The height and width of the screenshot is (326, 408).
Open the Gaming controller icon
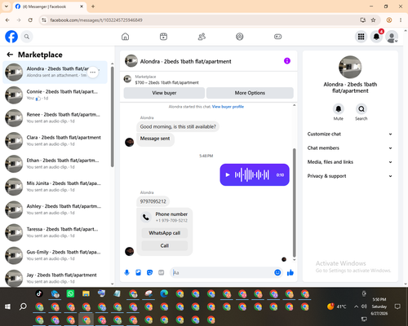[x=277, y=37]
